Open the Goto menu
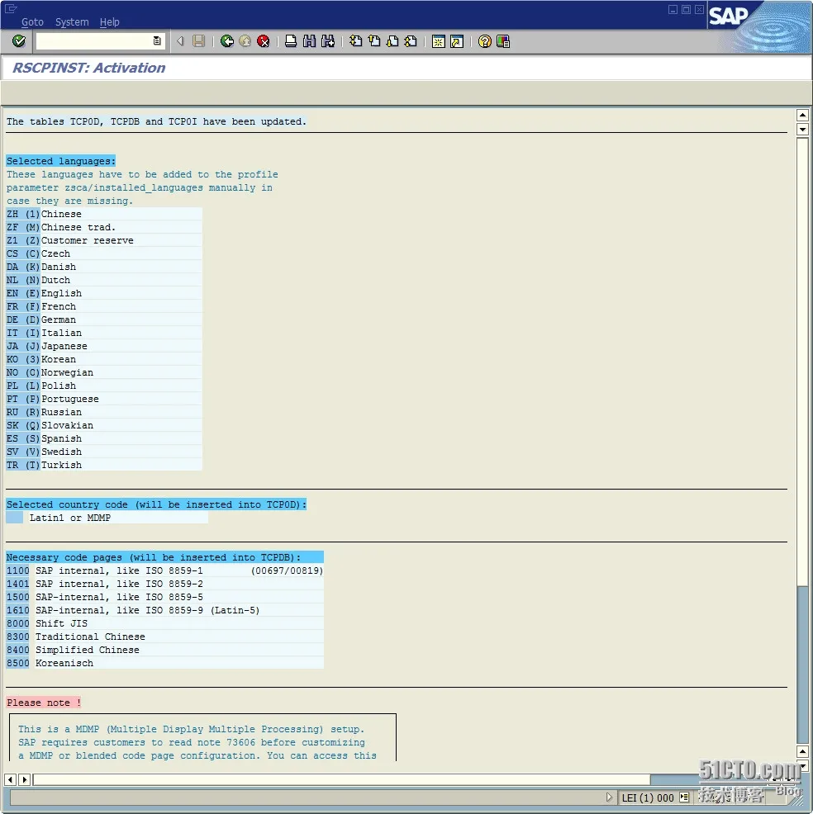813x814 pixels. [x=32, y=21]
